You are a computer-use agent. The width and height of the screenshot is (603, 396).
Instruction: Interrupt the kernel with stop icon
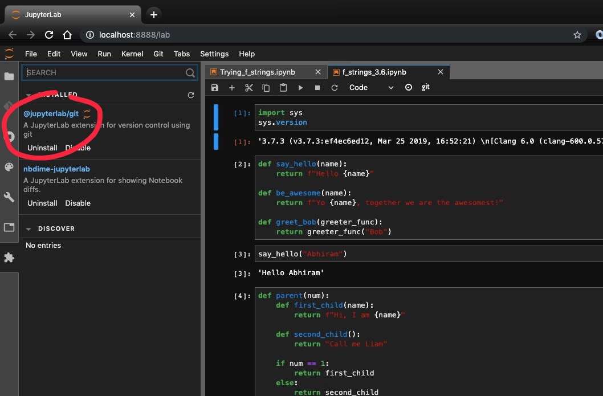pyautogui.click(x=317, y=88)
